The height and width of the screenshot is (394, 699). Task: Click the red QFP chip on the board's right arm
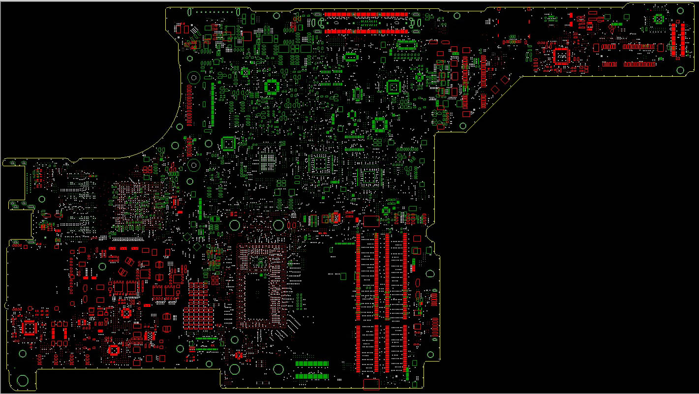click(x=561, y=56)
